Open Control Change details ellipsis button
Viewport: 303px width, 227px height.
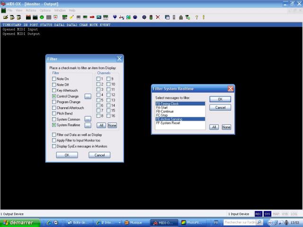(x=88, y=96)
